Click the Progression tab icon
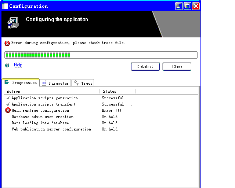 [7, 82]
